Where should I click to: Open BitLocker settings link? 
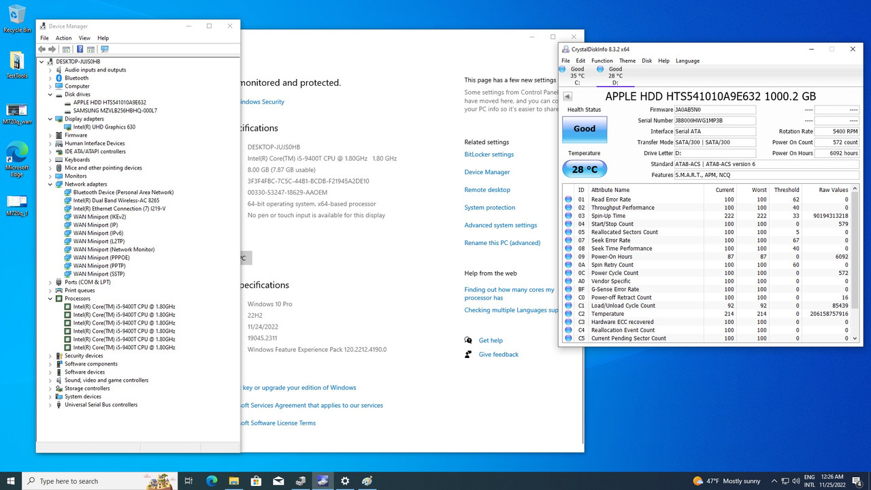pyautogui.click(x=489, y=154)
